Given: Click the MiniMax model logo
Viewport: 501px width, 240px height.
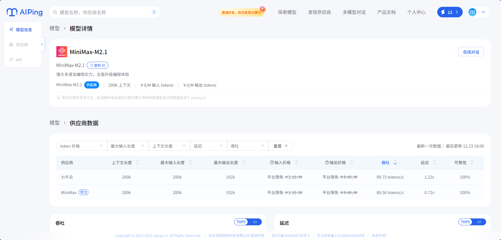Looking at the screenshot, I should point(62,52).
